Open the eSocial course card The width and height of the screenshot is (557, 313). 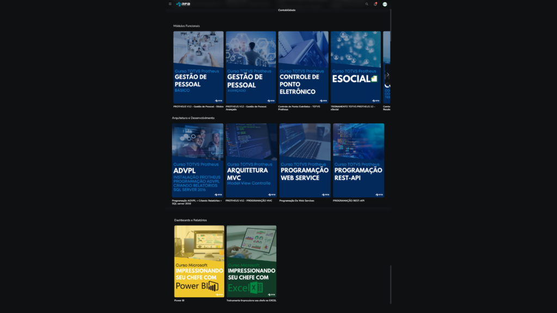pos(356,67)
